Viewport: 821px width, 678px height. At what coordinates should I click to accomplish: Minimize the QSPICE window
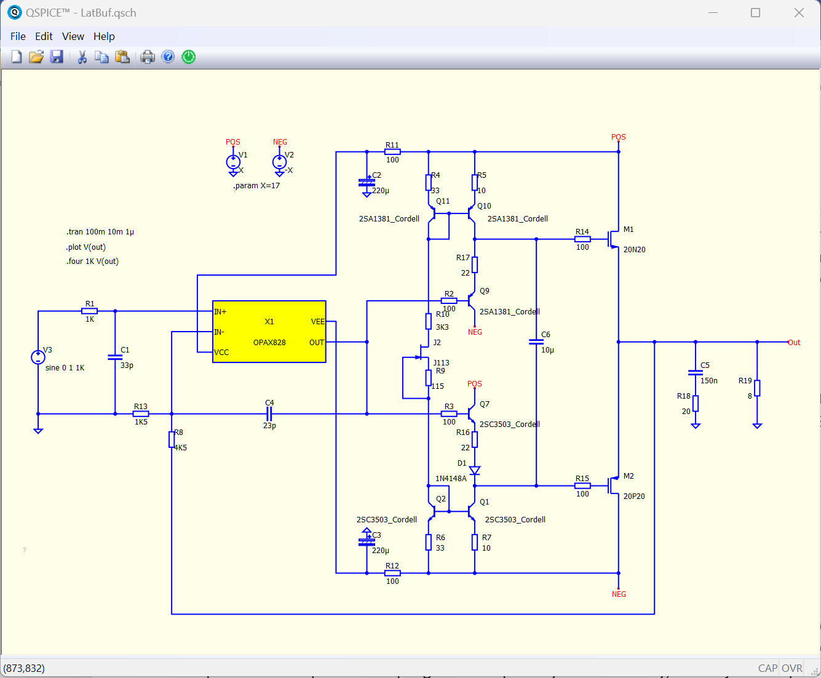click(x=713, y=13)
